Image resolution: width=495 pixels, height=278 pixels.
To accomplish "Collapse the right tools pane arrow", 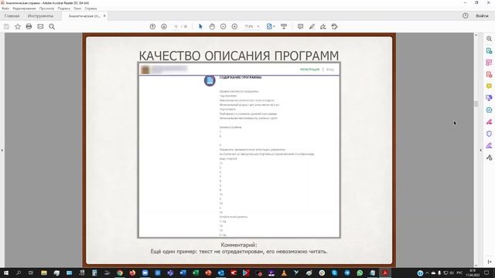I will coord(481,151).
